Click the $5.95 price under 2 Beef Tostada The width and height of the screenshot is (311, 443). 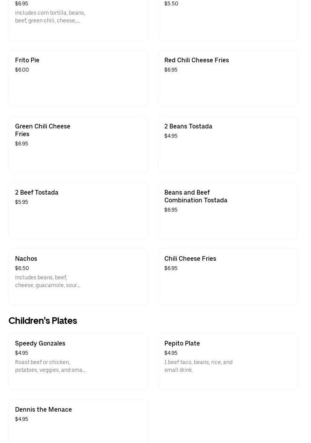point(22,202)
